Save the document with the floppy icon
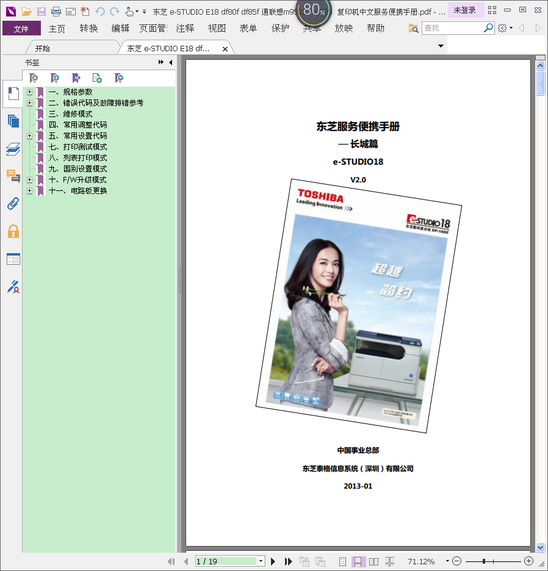The width and height of the screenshot is (548, 571). tap(41, 12)
